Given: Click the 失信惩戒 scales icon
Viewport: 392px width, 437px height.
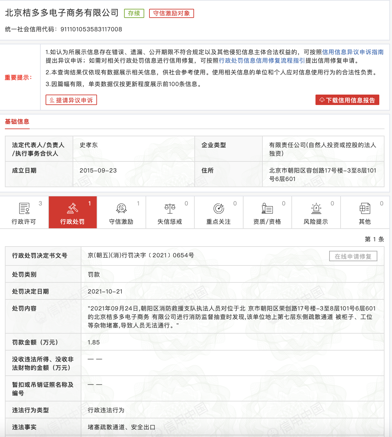Looking at the screenshot, I should coord(170,208).
